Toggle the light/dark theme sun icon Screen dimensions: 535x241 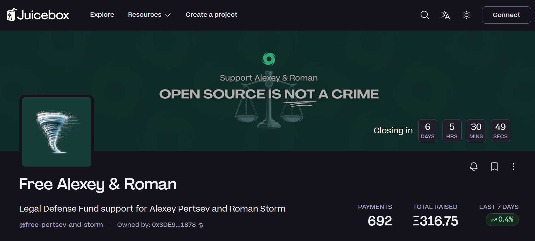[x=466, y=15]
